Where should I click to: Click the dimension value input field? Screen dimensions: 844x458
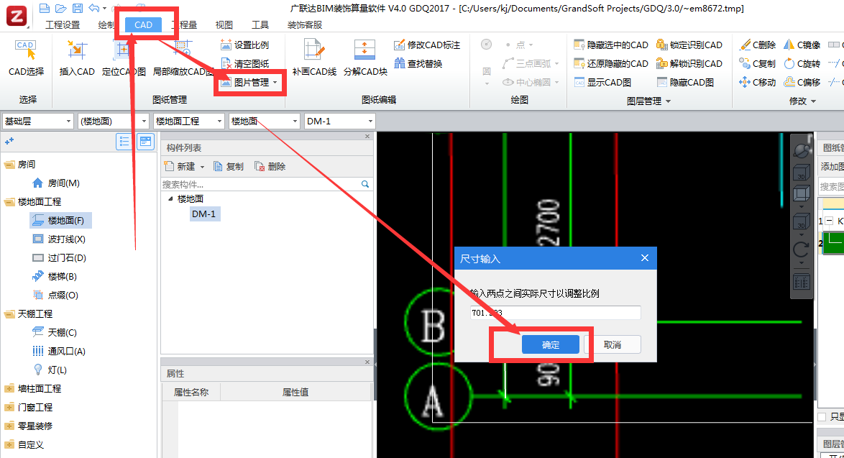pos(556,313)
